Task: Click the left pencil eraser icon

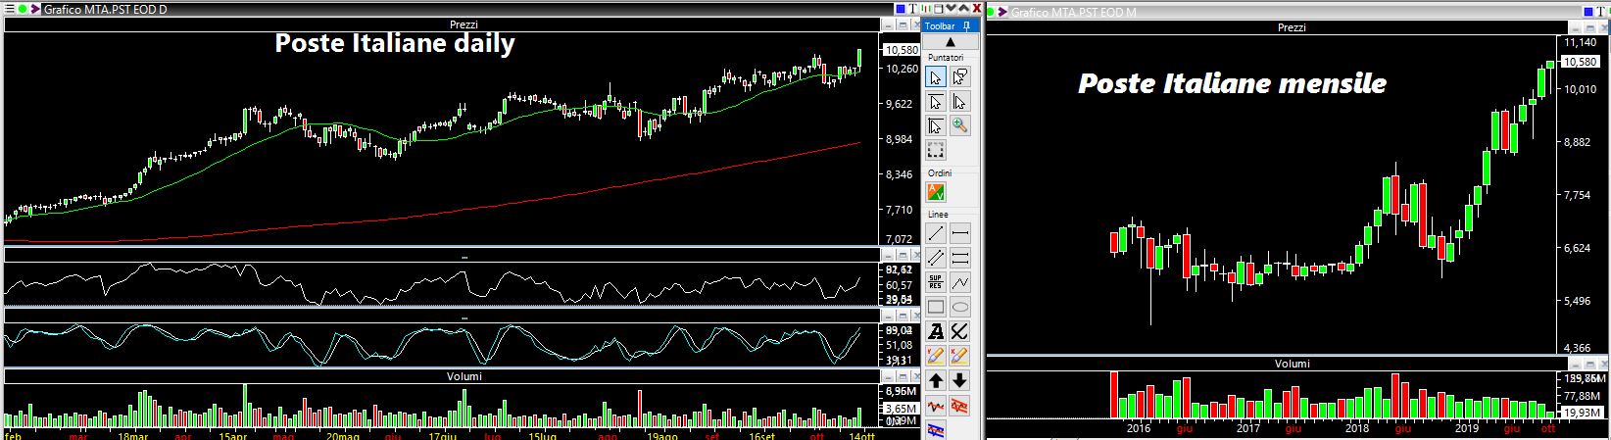Action: [x=936, y=356]
